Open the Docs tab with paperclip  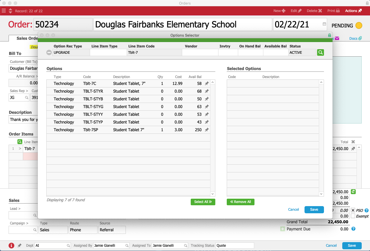click(x=356, y=38)
